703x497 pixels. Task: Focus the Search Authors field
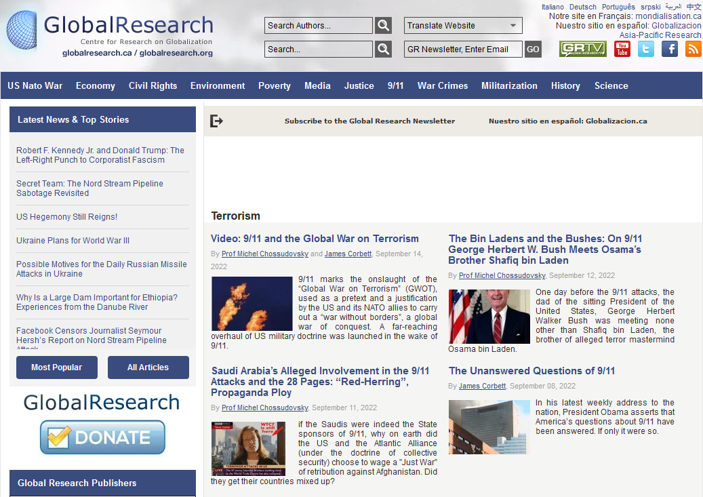coord(319,26)
